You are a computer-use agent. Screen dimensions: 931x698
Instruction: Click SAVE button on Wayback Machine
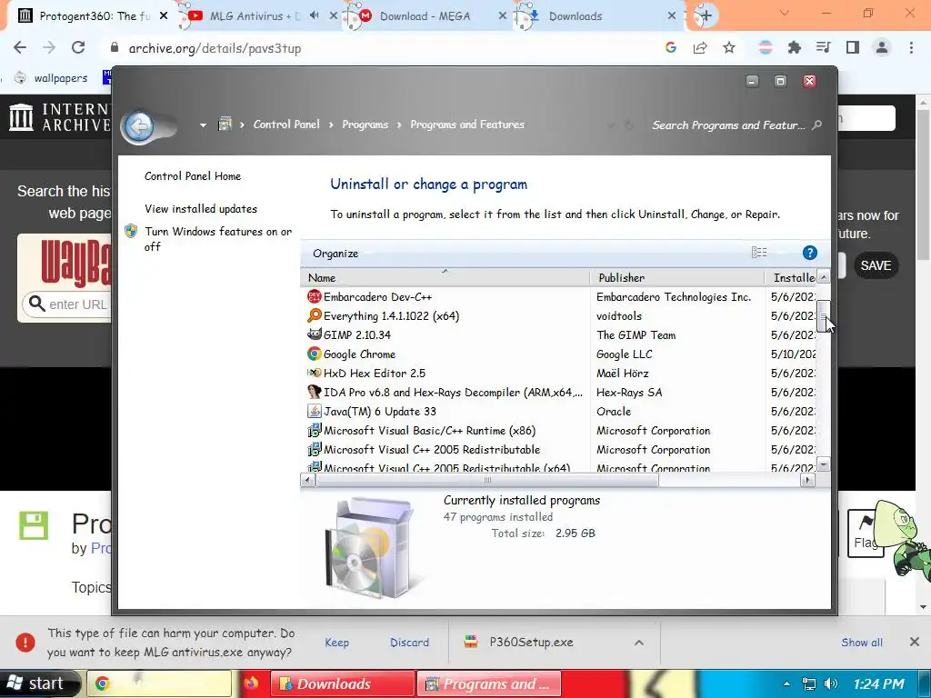tap(876, 265)
